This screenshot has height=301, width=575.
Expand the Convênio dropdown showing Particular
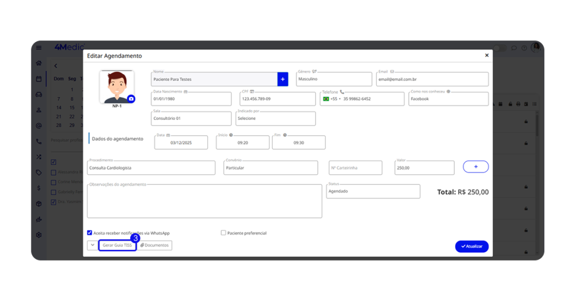coord(270,168)
